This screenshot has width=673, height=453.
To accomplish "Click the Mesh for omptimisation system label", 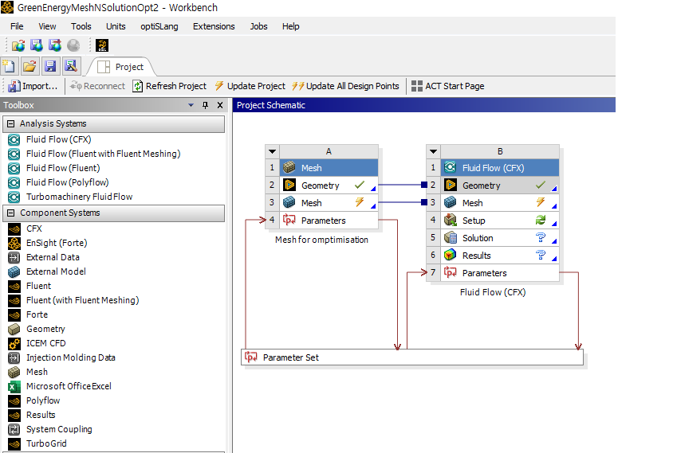I will click(x=321, y=240).
